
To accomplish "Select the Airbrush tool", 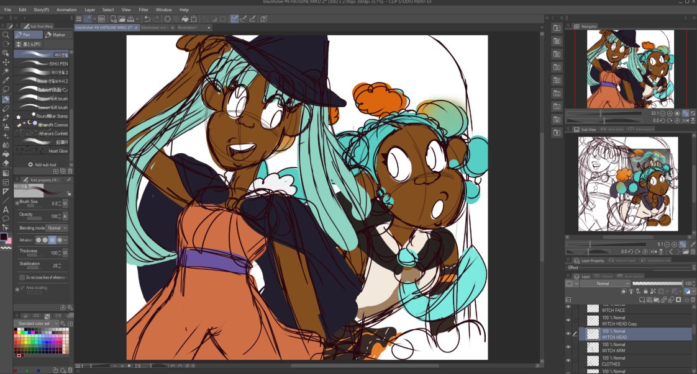I will (x=6, y=127).
